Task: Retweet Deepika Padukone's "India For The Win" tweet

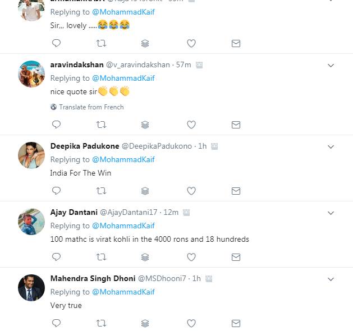Action: [x=101, y=191]
